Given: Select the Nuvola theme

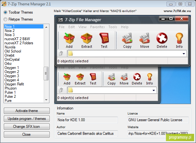Looking at the screenshot, I should (24, 47).
